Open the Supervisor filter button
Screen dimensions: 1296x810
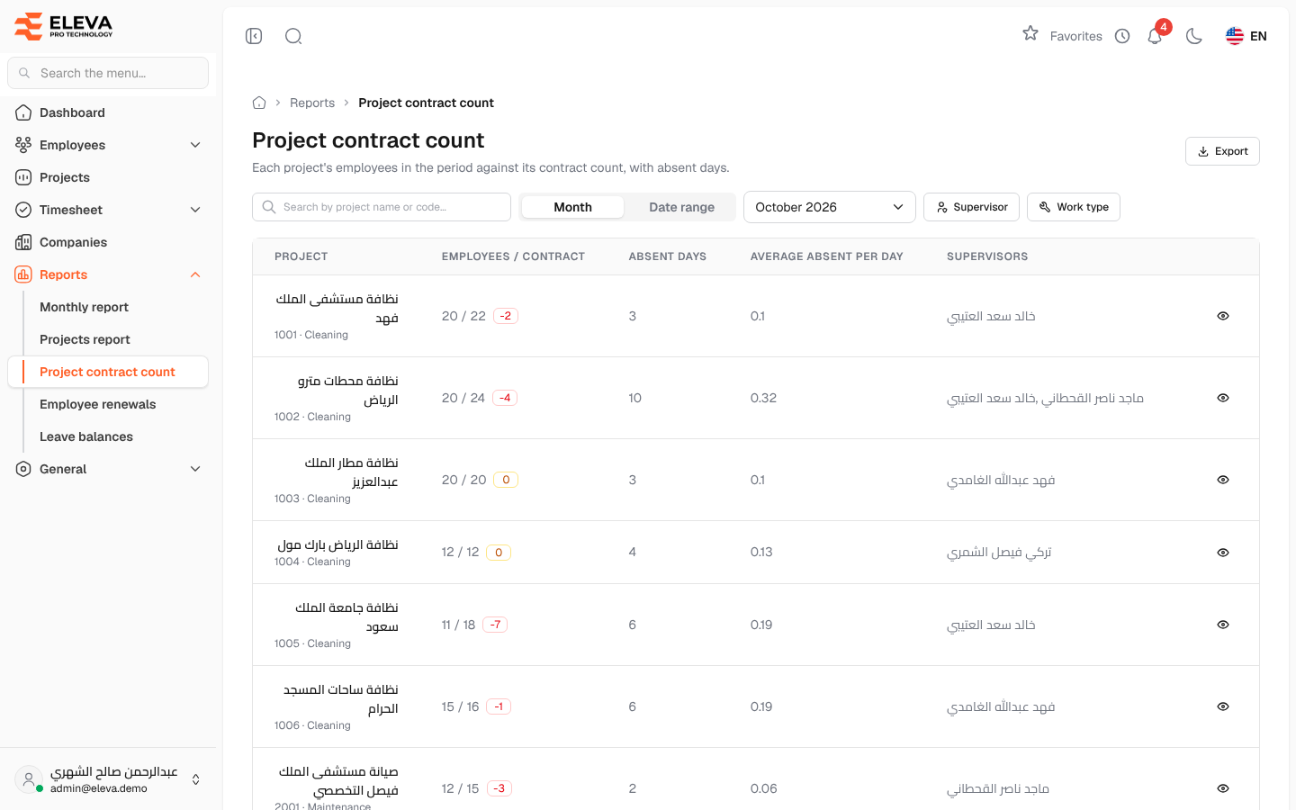coord(971,207)
